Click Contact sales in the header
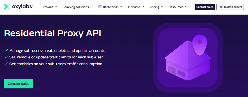This screenshot has width=248, height=97. 205,7
